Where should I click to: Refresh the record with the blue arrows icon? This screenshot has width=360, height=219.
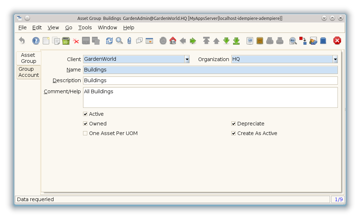[x=109, y=41]
